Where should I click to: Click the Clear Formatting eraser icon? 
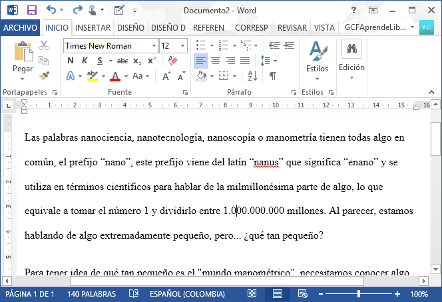[173, 61]
